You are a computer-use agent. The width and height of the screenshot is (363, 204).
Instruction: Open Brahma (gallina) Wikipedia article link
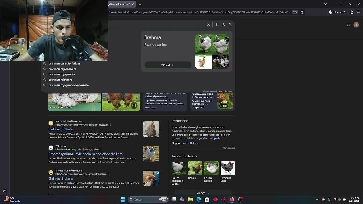pyautogui.click(x=86, y=154)
